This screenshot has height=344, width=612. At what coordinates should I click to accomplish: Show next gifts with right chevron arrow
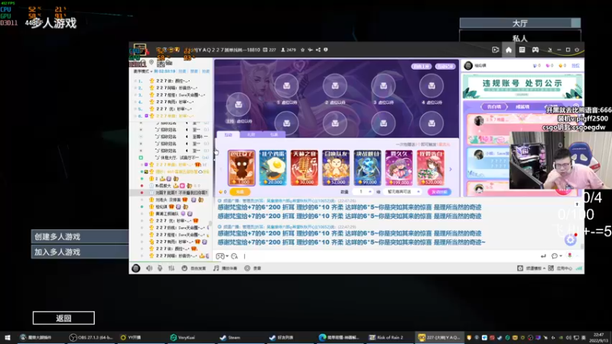pos(451,169)
